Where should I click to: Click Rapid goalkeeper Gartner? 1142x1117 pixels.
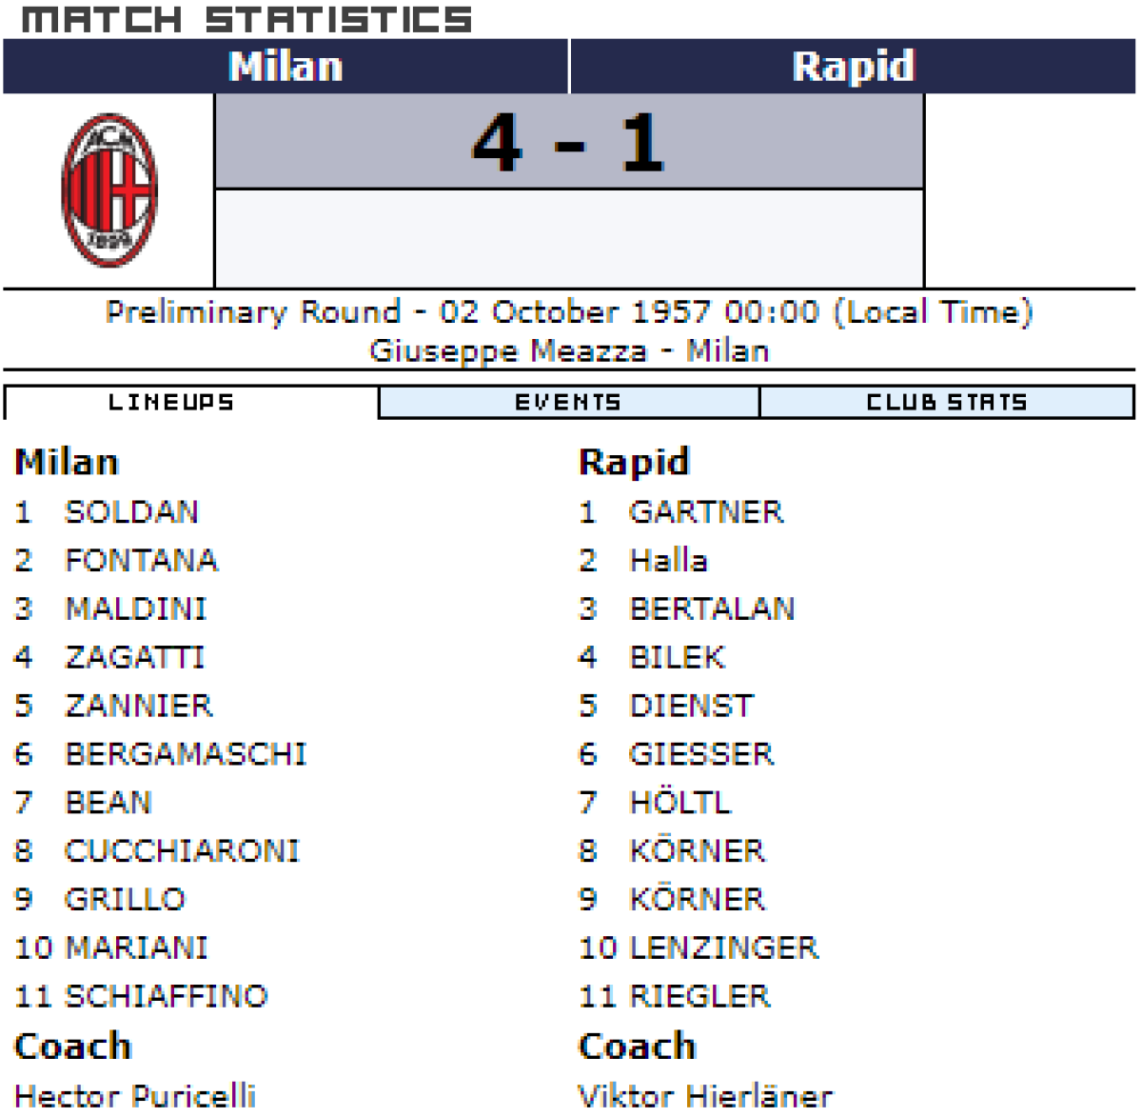coord(706,512)
